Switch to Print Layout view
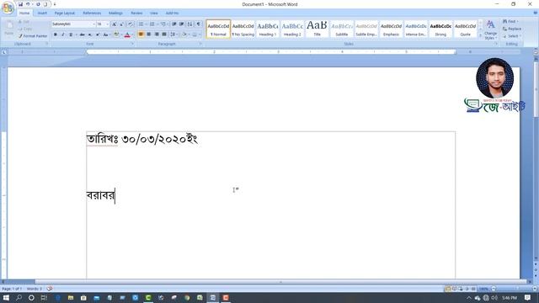 point(447,289)
